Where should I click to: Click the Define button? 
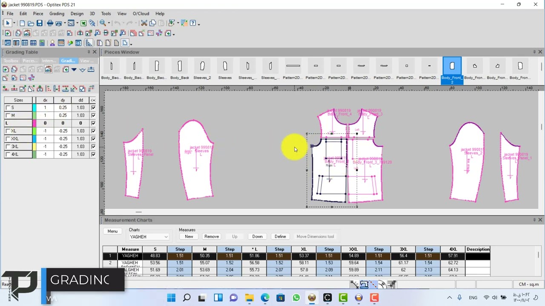(280, 237)
